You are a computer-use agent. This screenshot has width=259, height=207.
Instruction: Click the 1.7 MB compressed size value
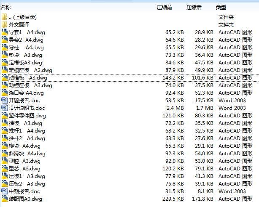[205, 108]
